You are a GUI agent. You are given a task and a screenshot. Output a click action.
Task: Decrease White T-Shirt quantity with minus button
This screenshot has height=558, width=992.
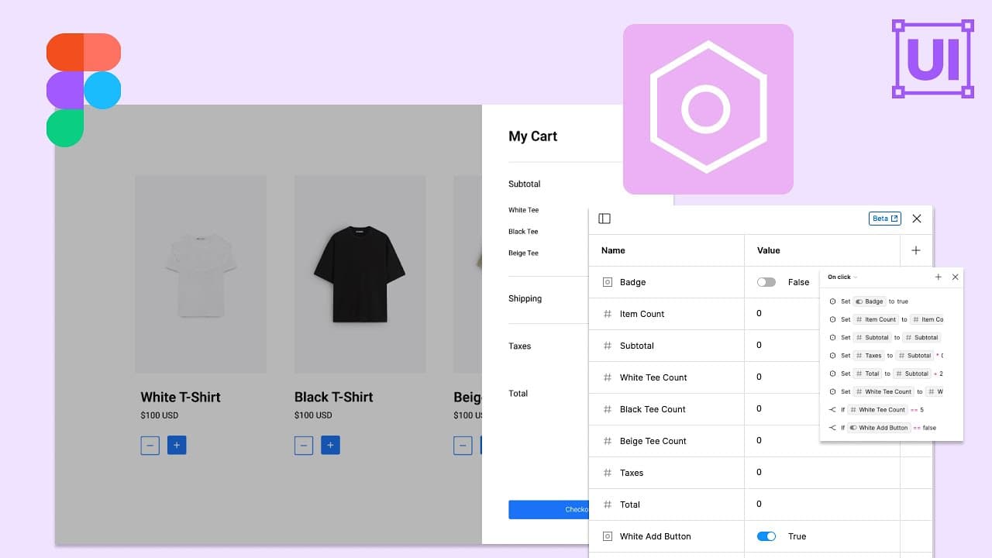[150, 446]
